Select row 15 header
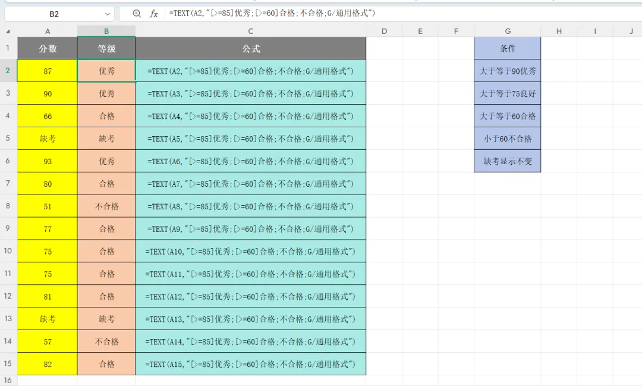 [8, 363]
